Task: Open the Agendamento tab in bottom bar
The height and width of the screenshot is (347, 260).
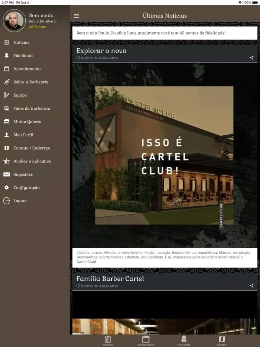Action: click(x=146, y=341)
